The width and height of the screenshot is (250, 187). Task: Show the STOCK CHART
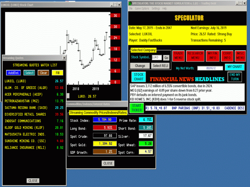138,76
